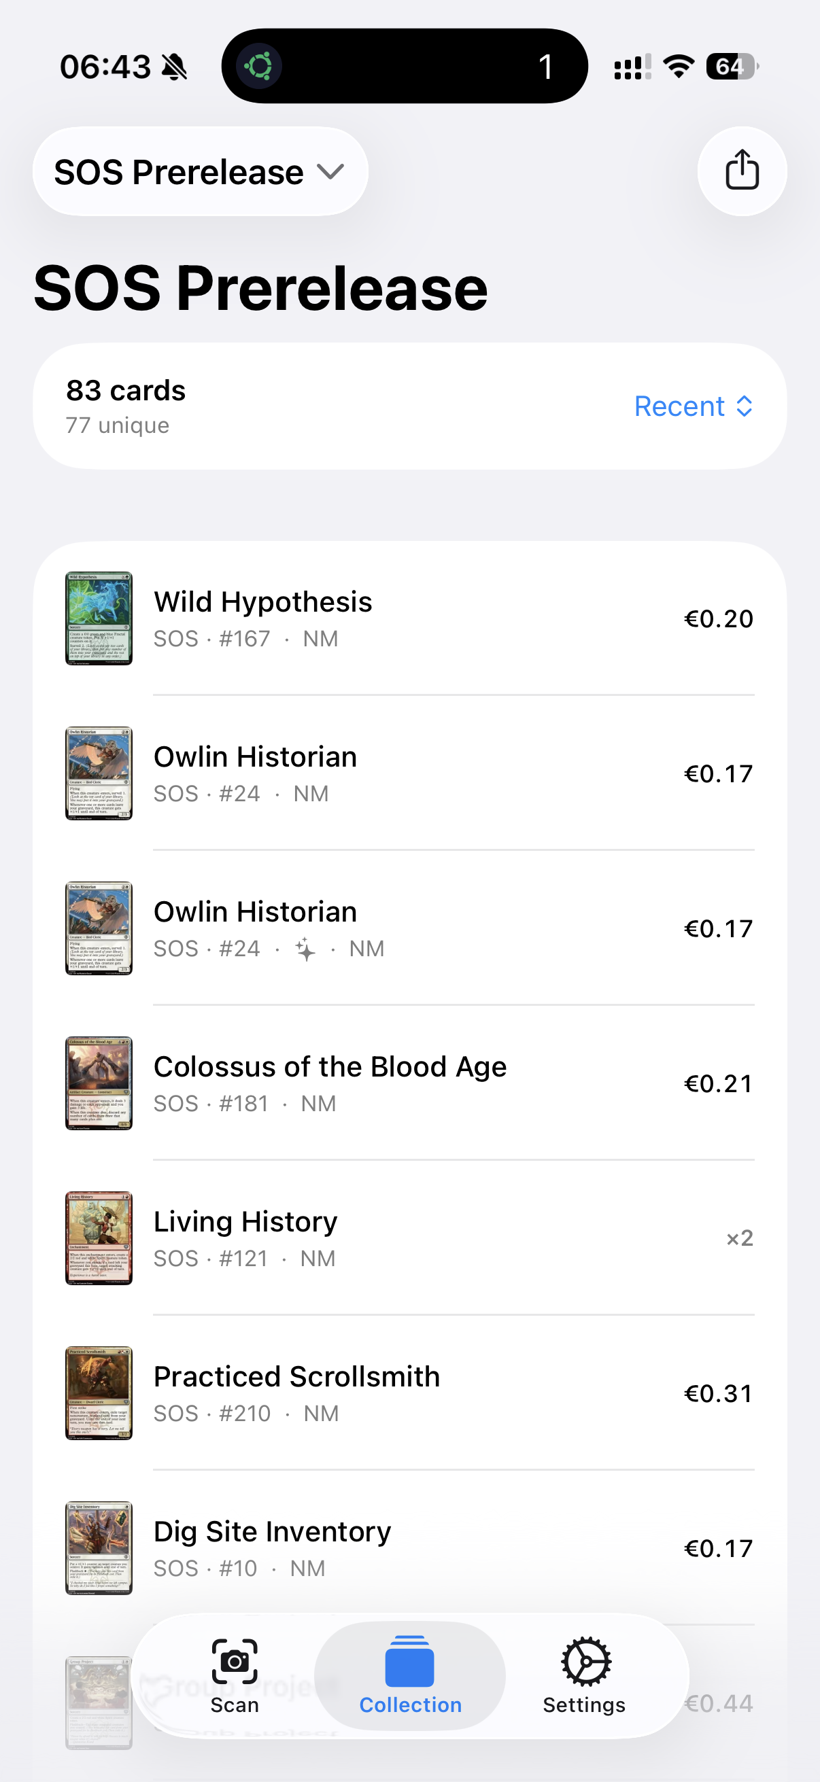The width and height of the screenshot is (820, 1782).
Task: Open the Settings gear tab
Action: [x=585, y=1675]
